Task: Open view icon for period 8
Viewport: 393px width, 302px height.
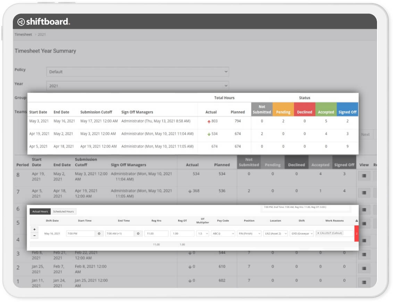Action: (x=364, y=176)
